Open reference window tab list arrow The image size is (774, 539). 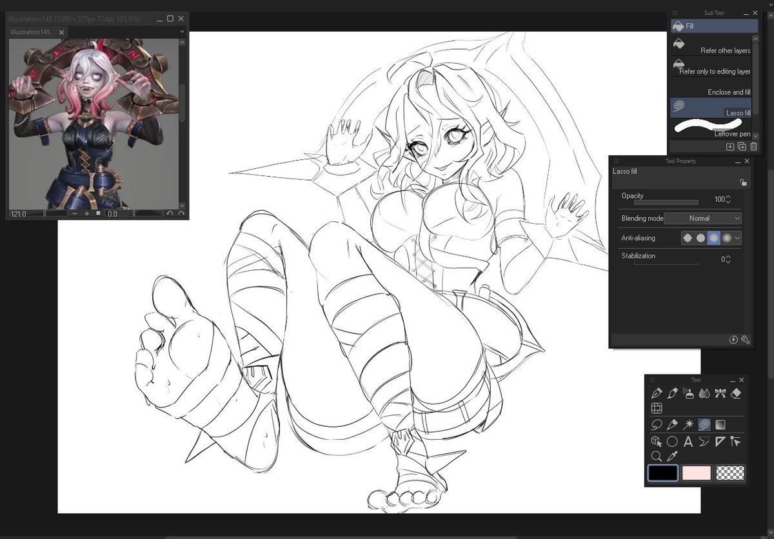182,32
